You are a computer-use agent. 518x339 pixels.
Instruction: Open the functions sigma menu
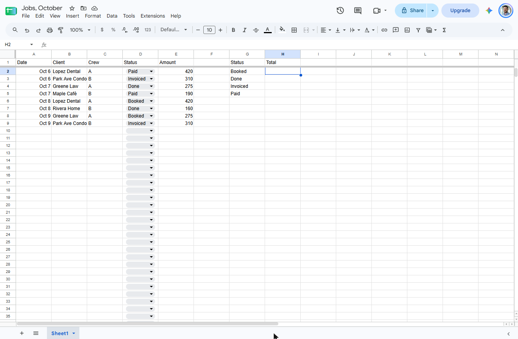(x=444, y=30)
